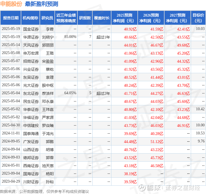Viewport: 206px width, 194px height.
Task: Click the 近三年业绩预测准确度 column header
Action: click(x=66, y=18)
